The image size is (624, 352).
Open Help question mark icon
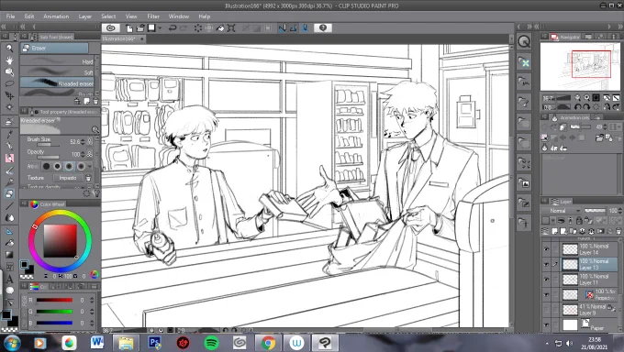pyautogui.click(x=323, y=27)
